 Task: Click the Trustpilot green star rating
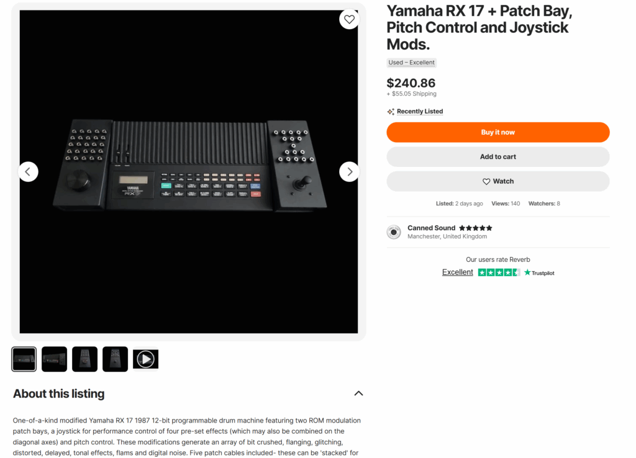(x=499, y=272)
